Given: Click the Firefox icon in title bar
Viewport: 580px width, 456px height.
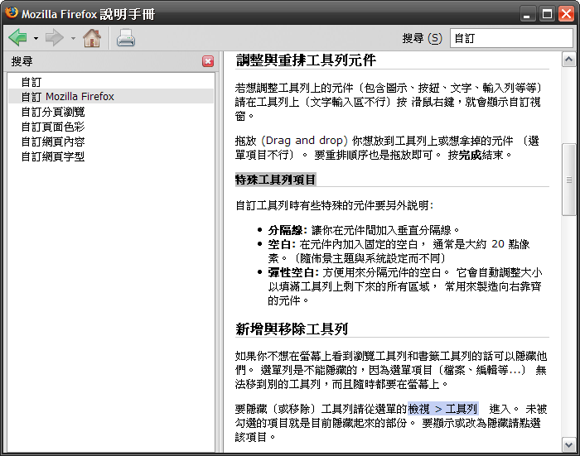Looking at the screenshot, I should click(x=12, y=12).
